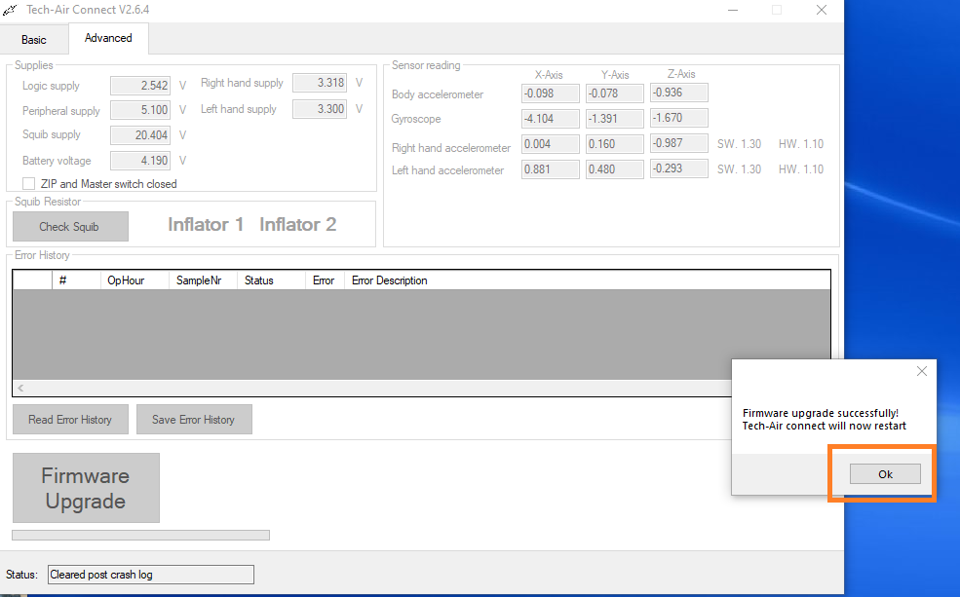The image size is (960, 597).
Task: Click the Right hand accelerometer SW. 1.30 text
Action: click(739, 144)
